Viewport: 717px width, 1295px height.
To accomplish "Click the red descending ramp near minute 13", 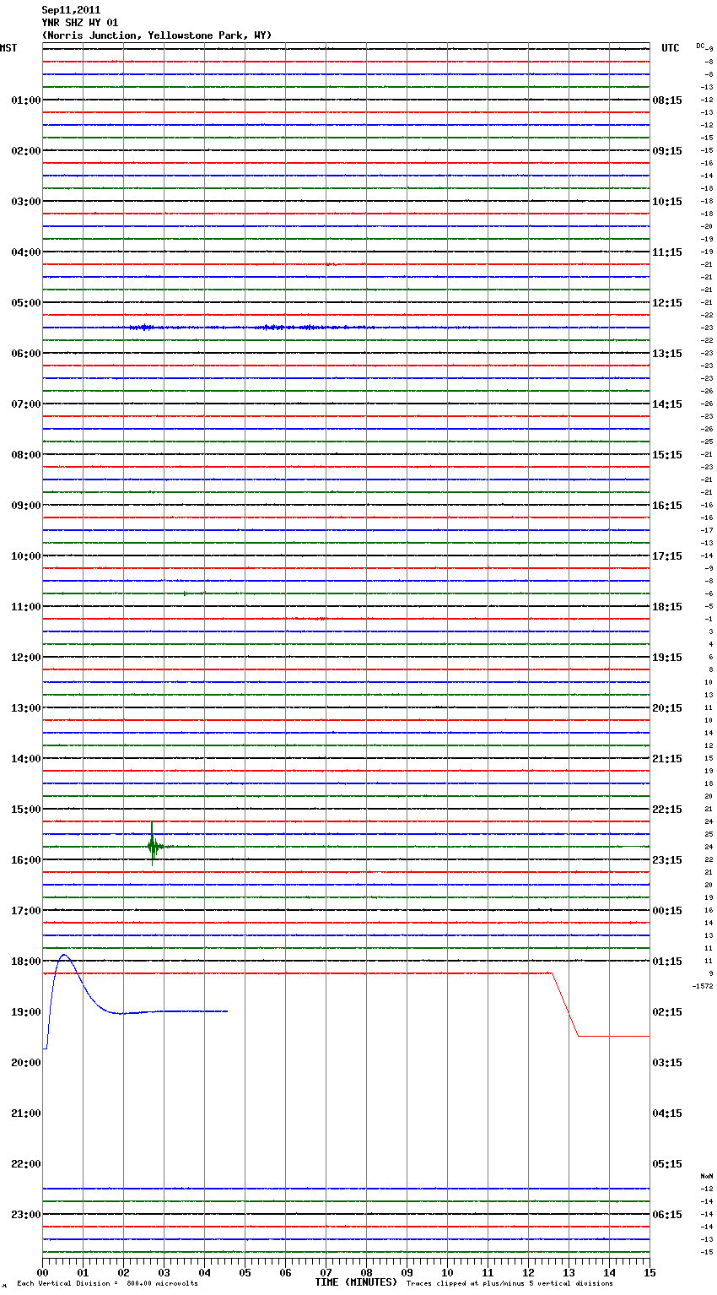I will pyautogui.click(x=564, y=1005).
